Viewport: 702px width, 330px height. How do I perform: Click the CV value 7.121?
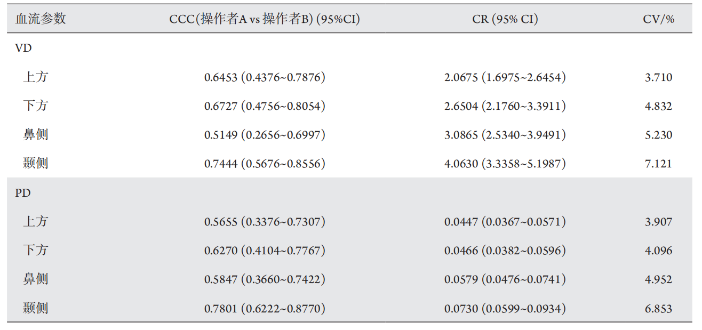658,164
